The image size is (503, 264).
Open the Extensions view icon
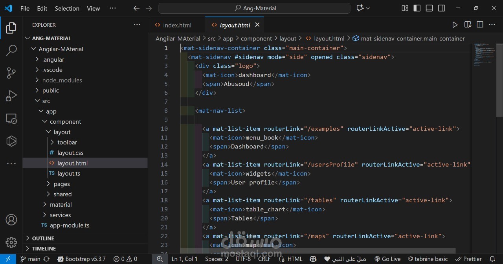pyautogui.click(x=11, y=141)
